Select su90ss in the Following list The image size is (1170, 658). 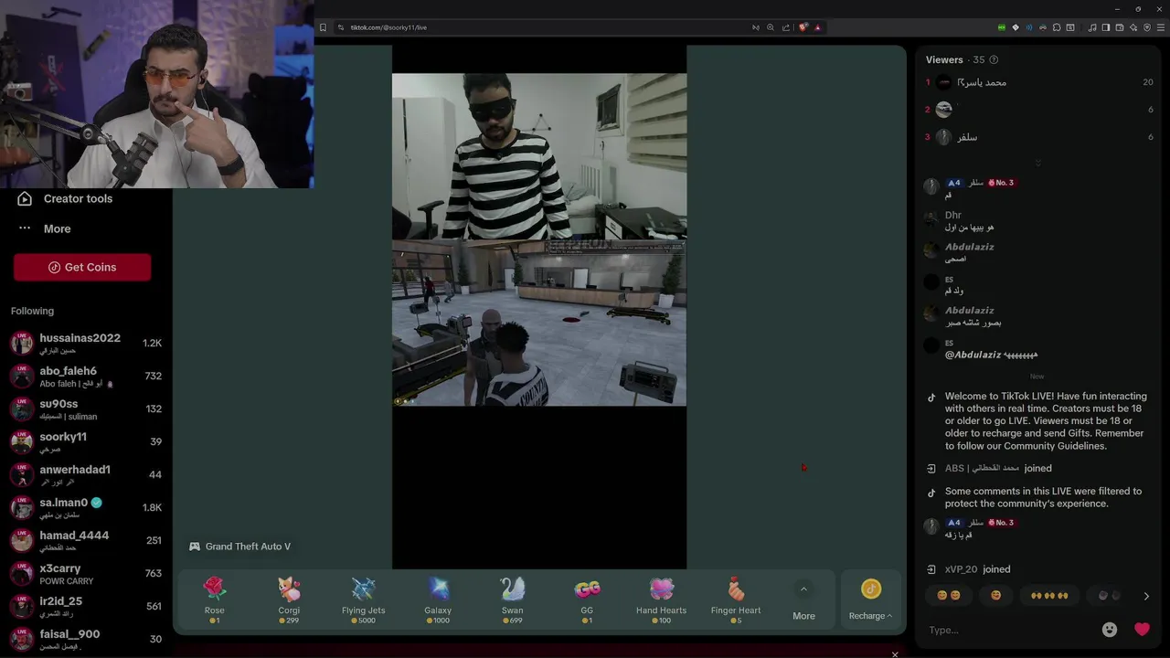(x=86, y=409)
